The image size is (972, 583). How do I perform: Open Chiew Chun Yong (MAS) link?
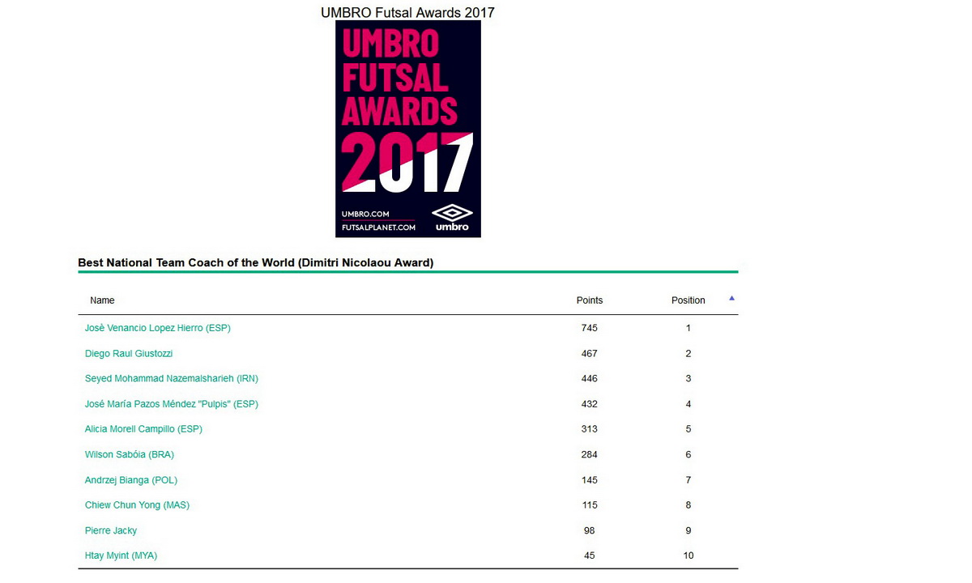[x=137, y=505]
